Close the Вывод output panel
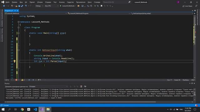This screenshot has height=112, width=200. click(194, 83)
